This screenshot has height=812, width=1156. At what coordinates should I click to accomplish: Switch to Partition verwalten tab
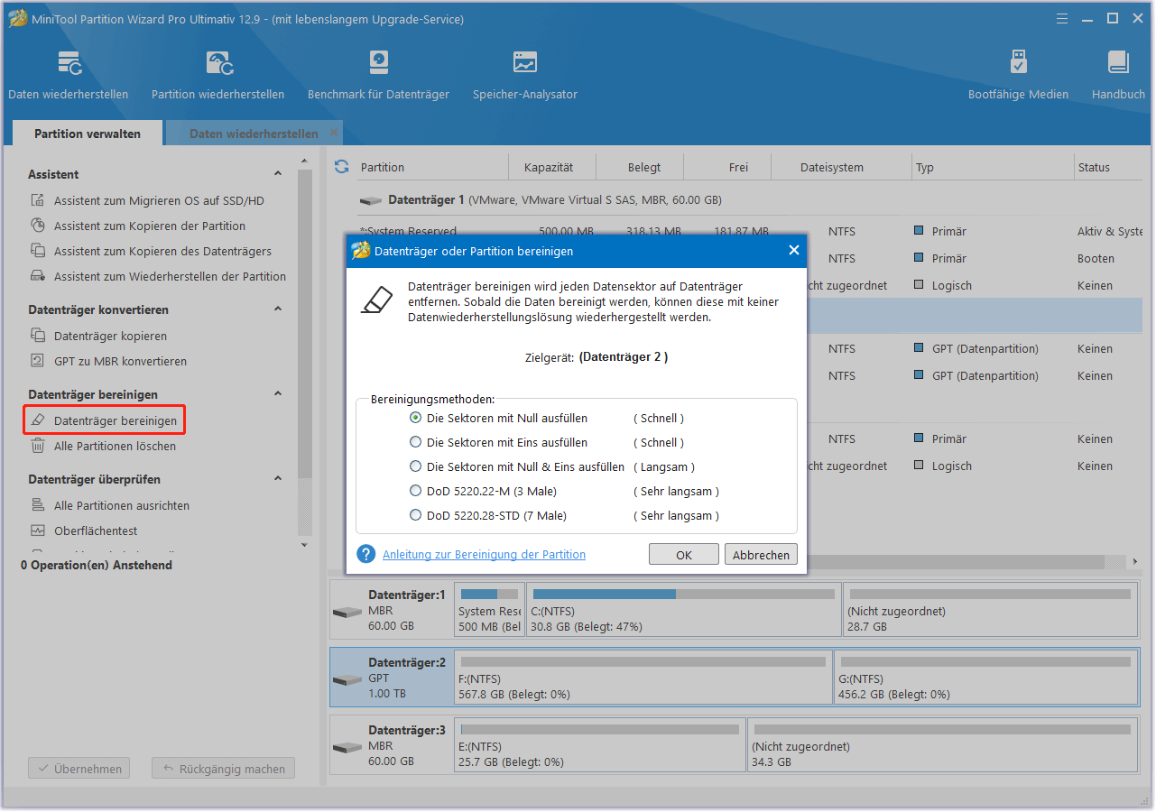(88, 134)
